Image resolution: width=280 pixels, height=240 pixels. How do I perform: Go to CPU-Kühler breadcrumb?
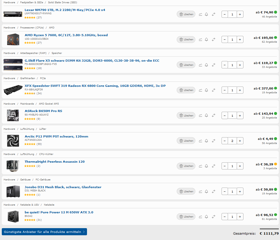pyautogui.click(x=46, y=154)
